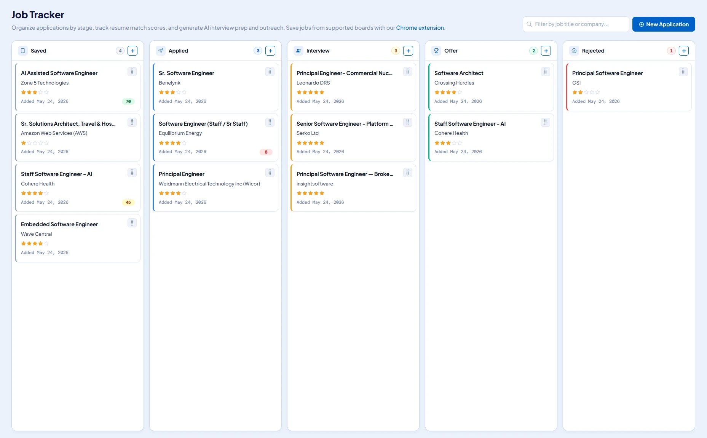707x438 pixels.
Task: Open the Chrome extension link
Action: 420,28
